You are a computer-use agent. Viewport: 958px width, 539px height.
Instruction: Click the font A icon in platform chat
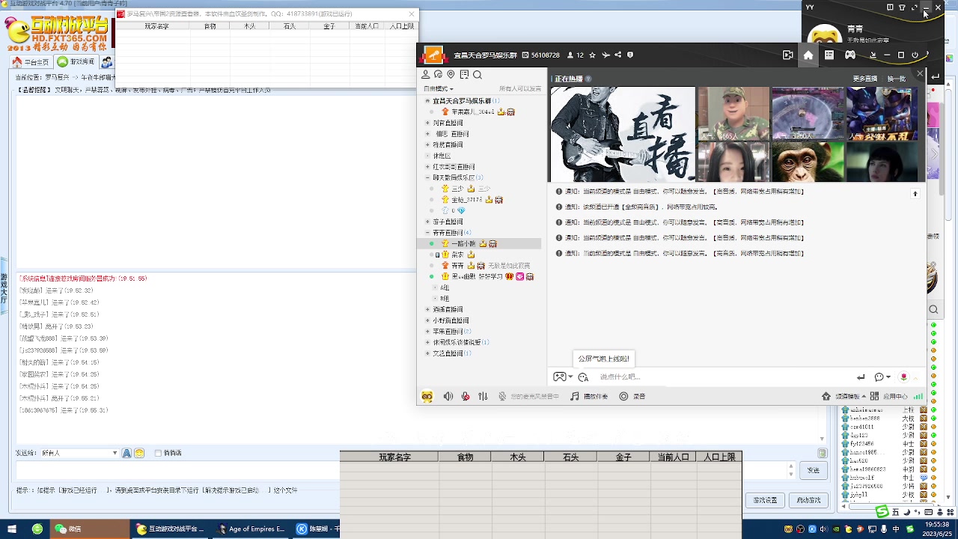click(127, 453)
